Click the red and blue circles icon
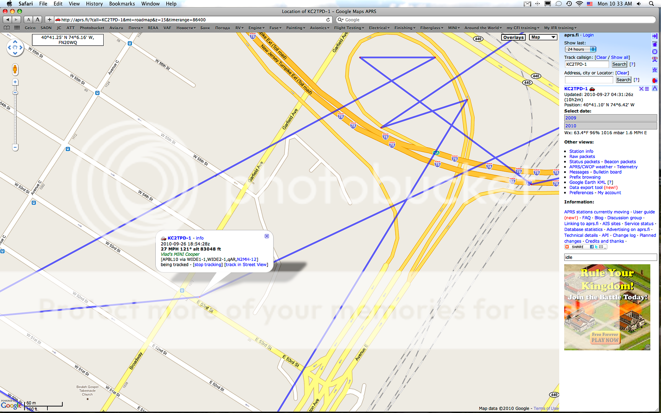 (654, 80)
